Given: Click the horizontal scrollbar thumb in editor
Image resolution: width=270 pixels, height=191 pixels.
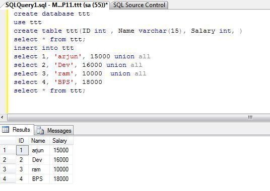Looking at the screenshot, I should click(139, 118).
